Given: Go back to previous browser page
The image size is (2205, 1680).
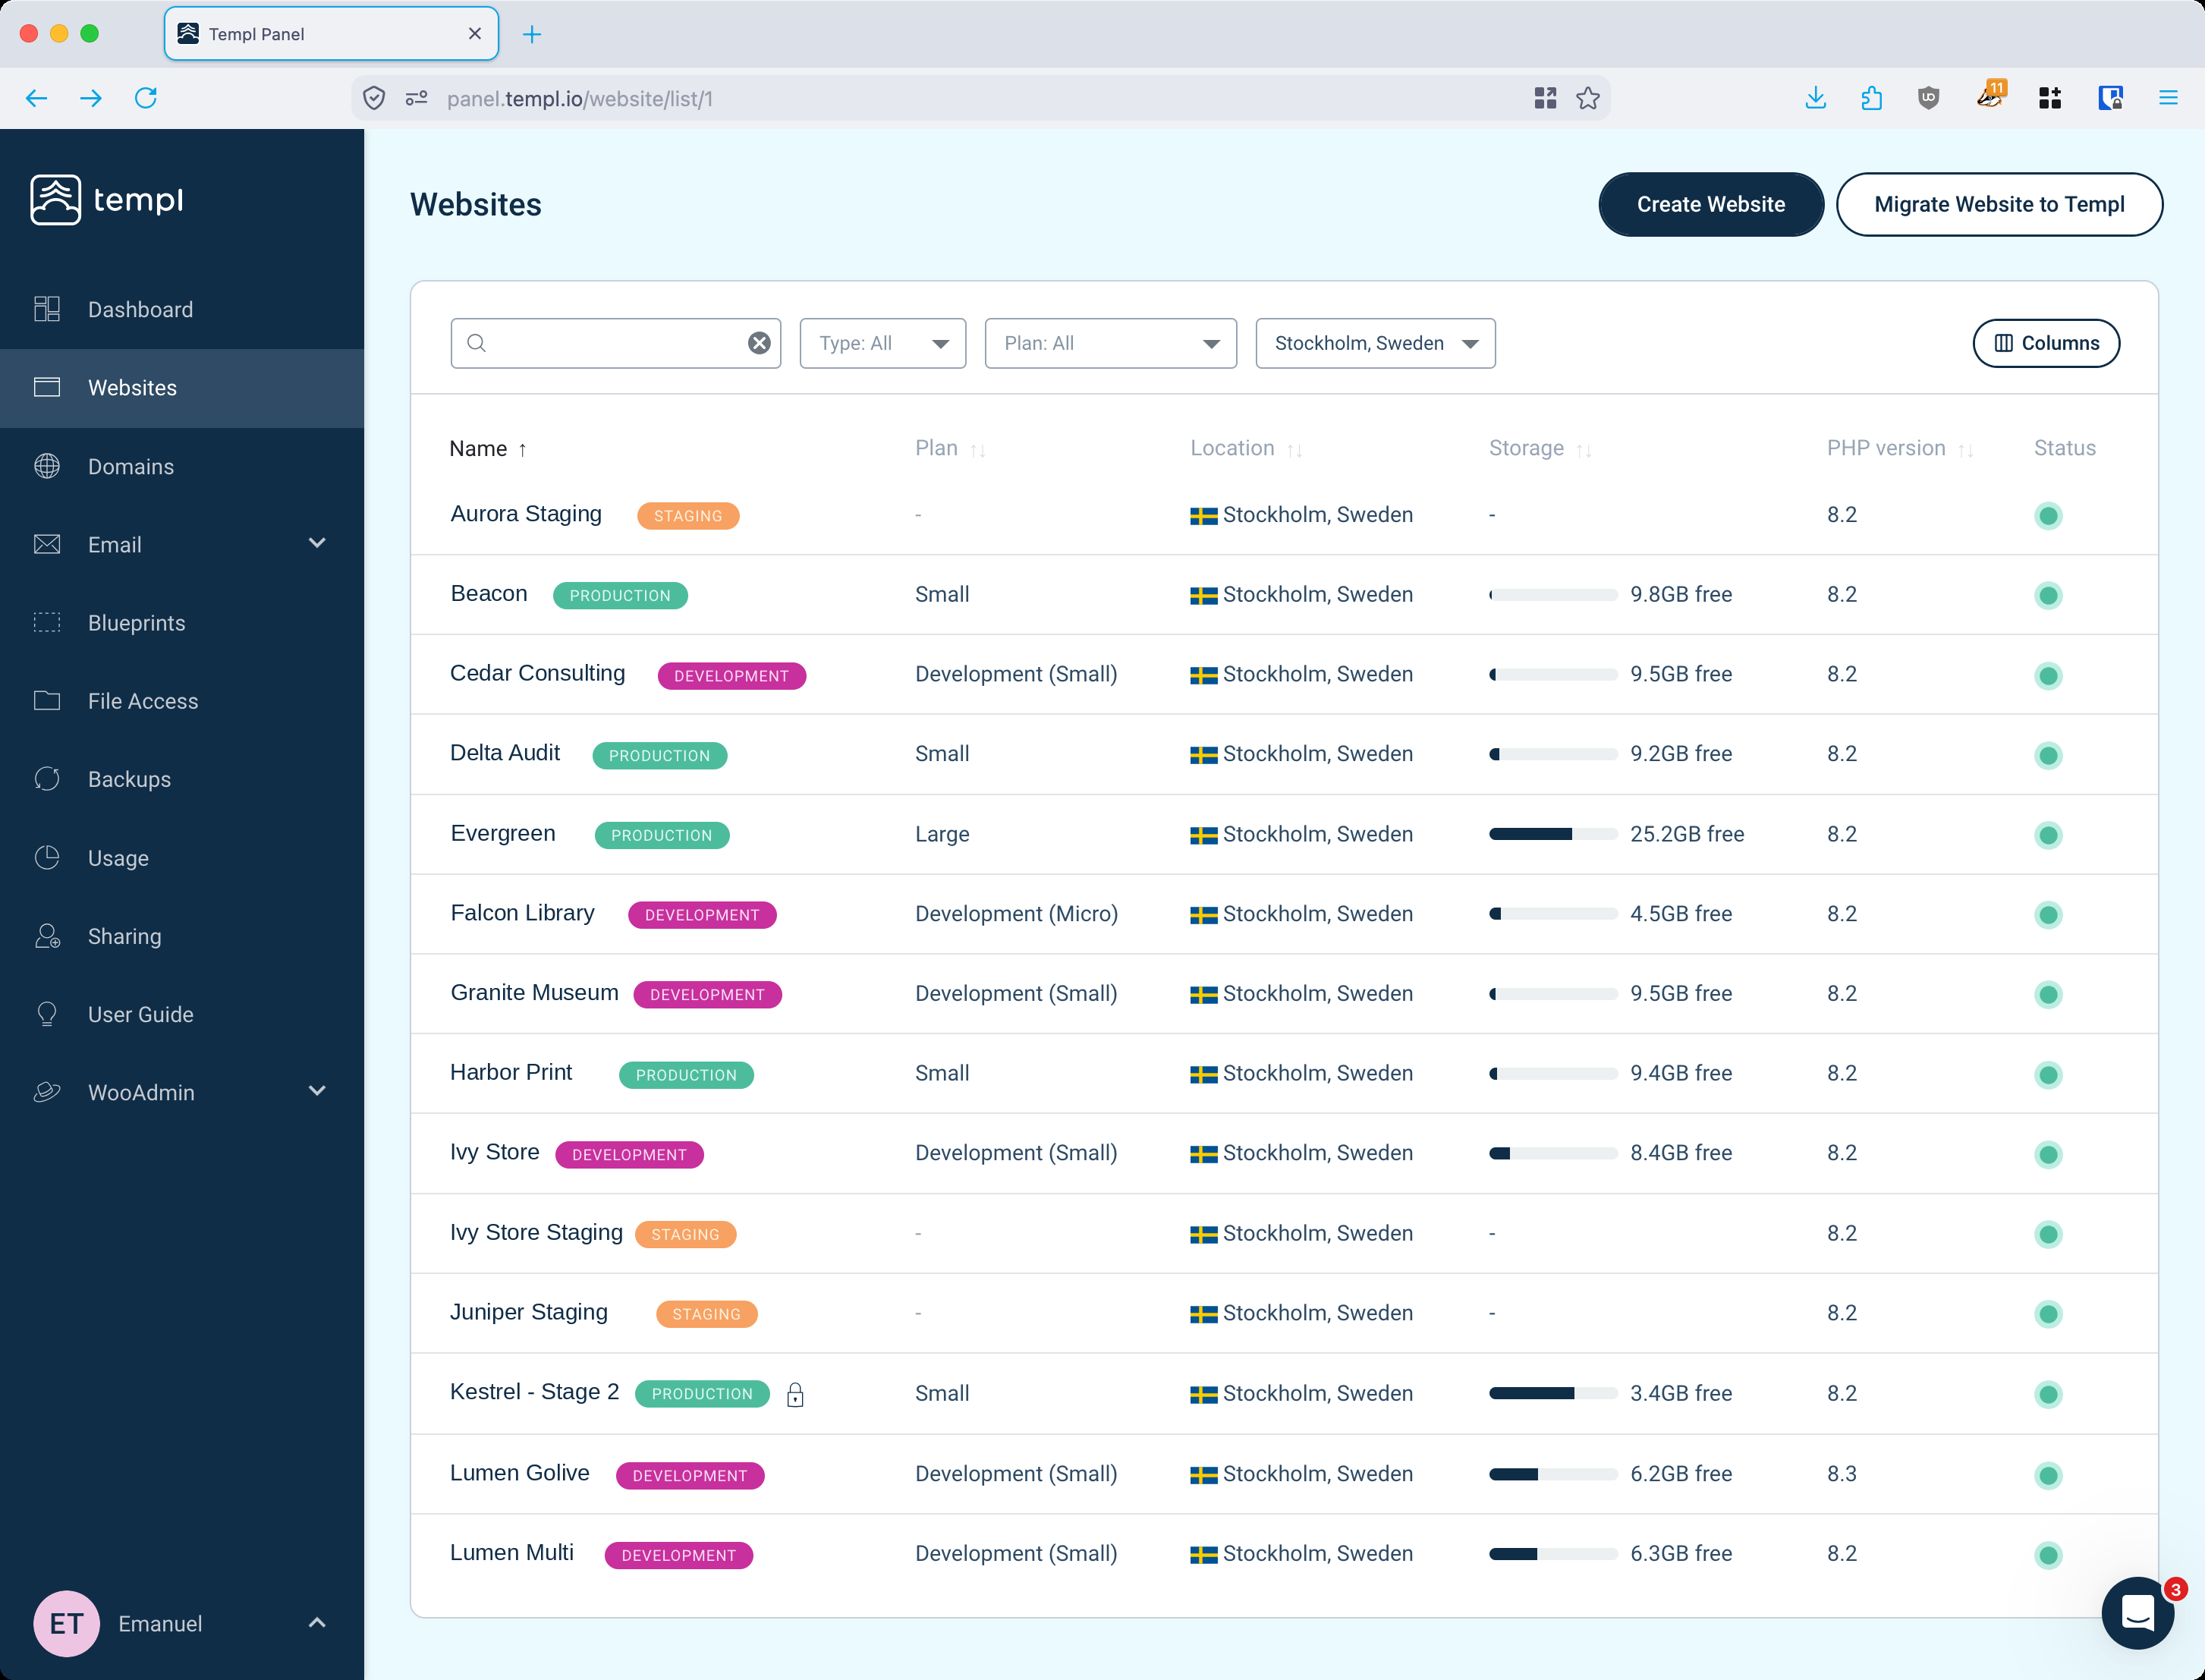Looking at the screenshot, I should [37, 98].
